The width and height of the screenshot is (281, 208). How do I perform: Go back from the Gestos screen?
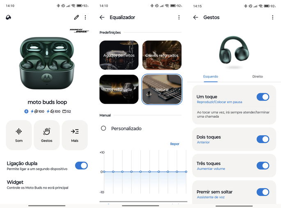click(x=196, y=17)
